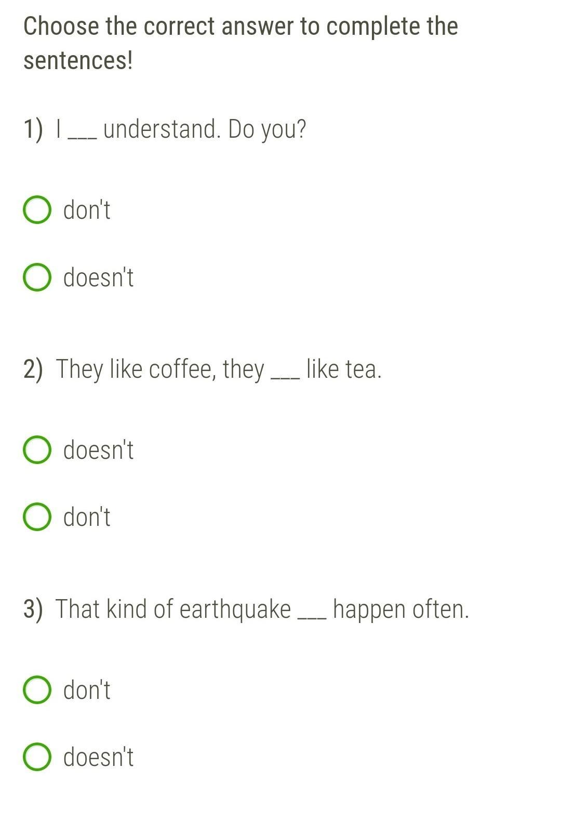Click the sentence "understand. Do you?"
Image resolution: width=561 pixels, height=821 pixels.
tap(205, 129)
